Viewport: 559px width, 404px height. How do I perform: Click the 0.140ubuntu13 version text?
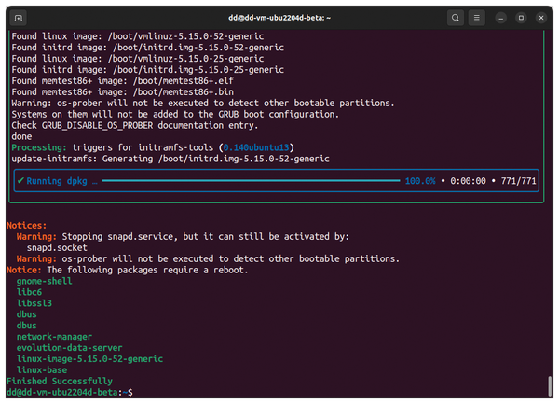coord(256,147)
